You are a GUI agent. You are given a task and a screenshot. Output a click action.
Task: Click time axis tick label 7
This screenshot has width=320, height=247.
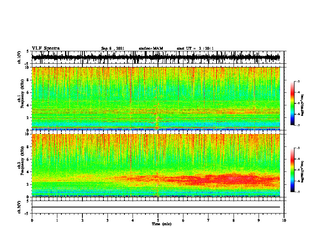coord(208,220)
